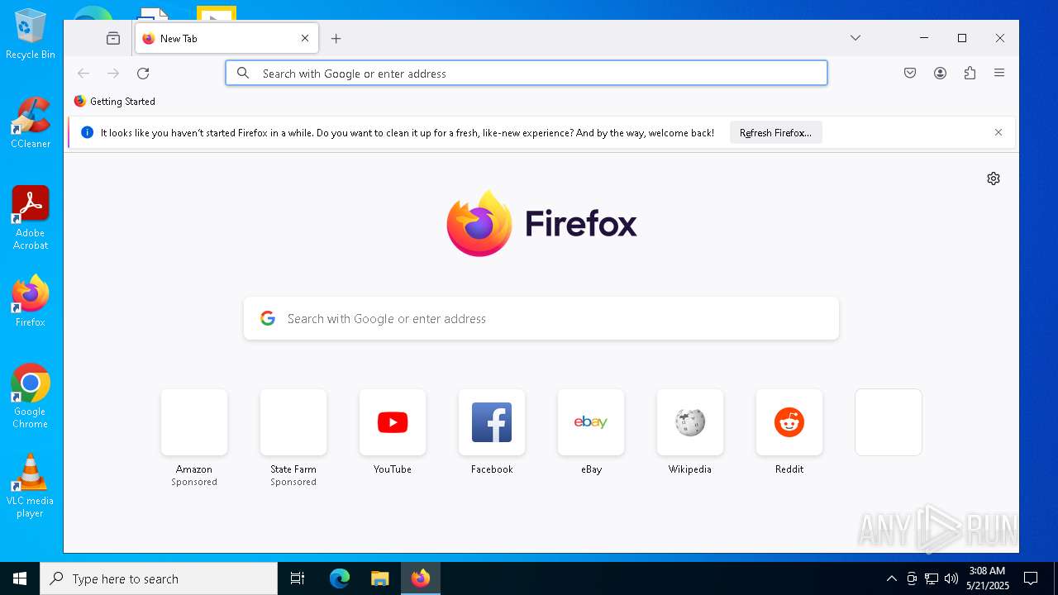Dismiss the refresh notification bar
Viewport: 1058px width, 595px height.
pos(998,132)
